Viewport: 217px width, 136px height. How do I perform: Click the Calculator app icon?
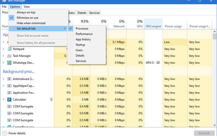pos(9,100)
